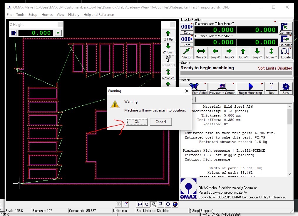Viewport: 298px width, 216px height.
Task: Open the File menu
Action: coord(9,15)
